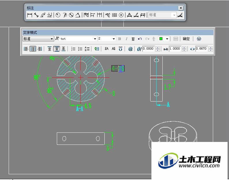Click the 45° angular dimension text

pyautogui.click(x=50, y=91)
